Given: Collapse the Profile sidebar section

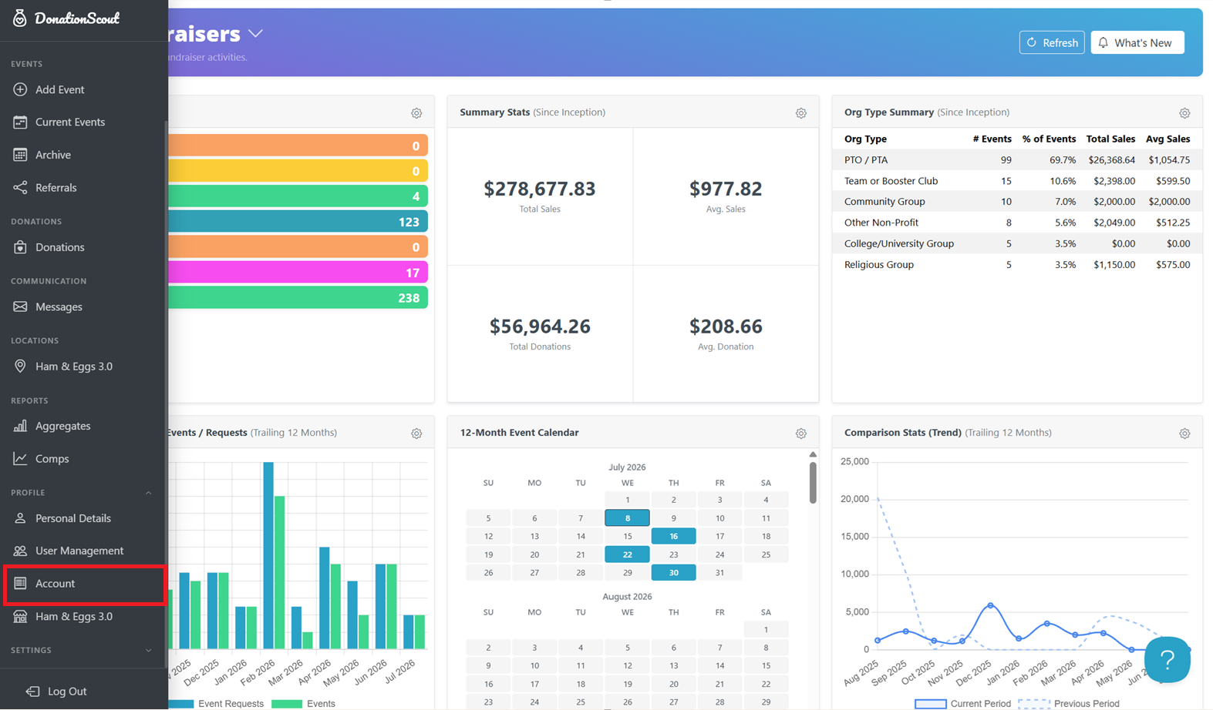Looking at the screenshot, I should coord(149,493).
